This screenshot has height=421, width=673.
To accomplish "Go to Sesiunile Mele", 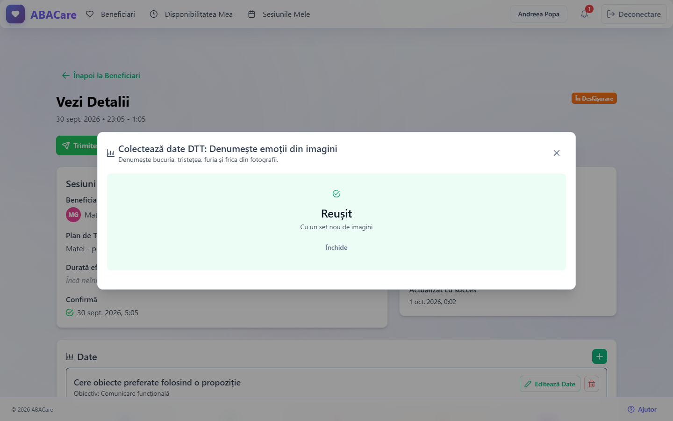I will (279, 14).
